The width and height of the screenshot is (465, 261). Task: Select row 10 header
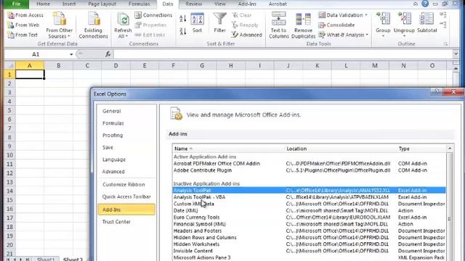(x=9, y=155)
